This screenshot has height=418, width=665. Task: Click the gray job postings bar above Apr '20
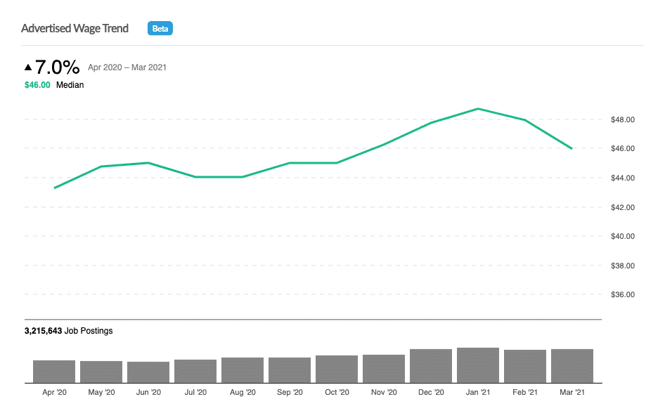click(x=54, y=371)
